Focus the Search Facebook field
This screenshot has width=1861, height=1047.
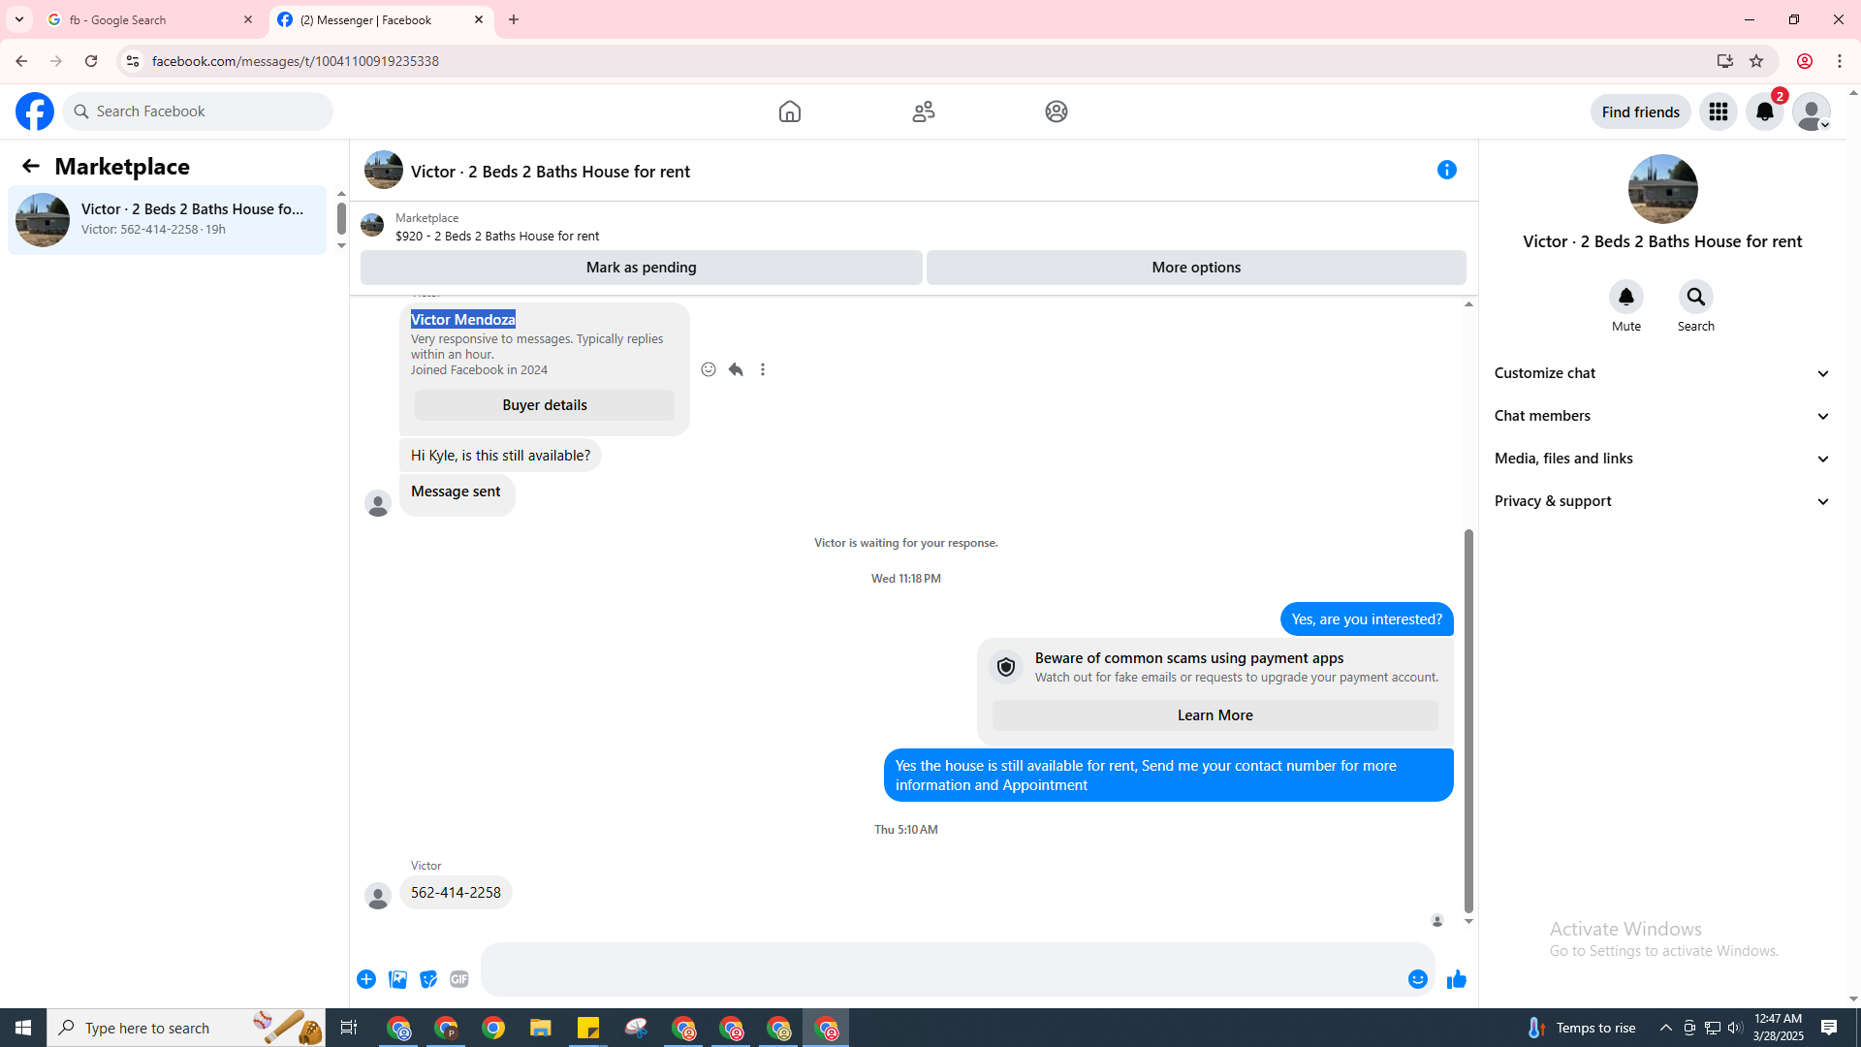(199, 111)
